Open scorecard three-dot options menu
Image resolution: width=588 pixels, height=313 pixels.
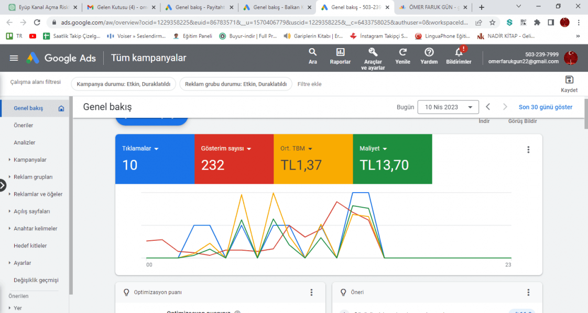(x=528, y=150)
